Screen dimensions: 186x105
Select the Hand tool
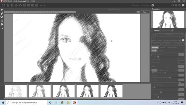point(2,24)
